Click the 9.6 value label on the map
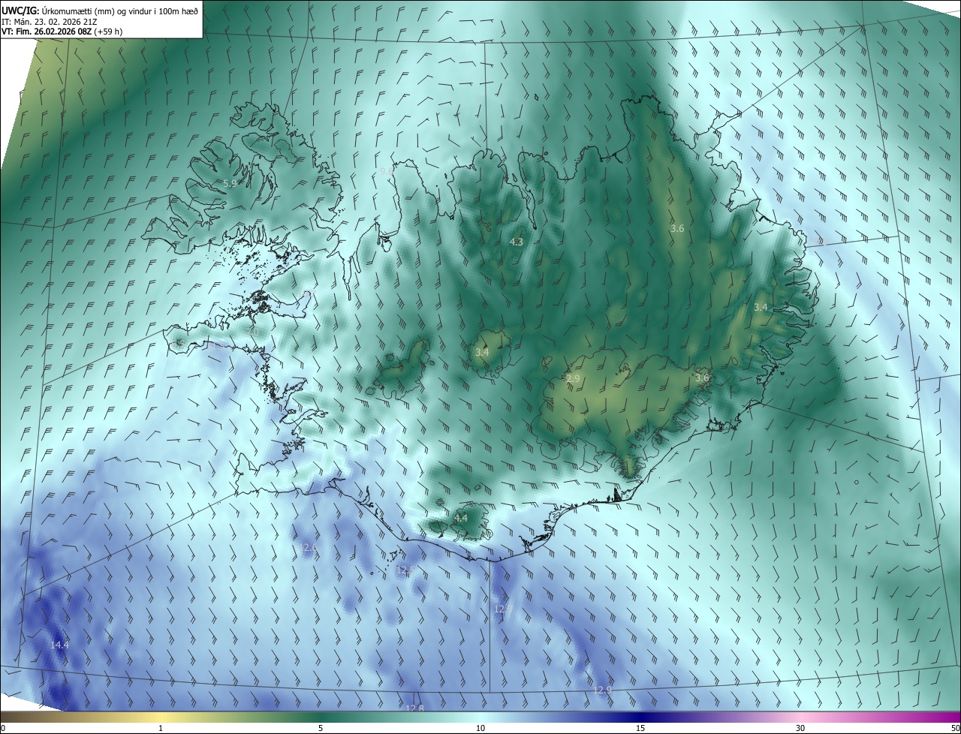The image size is (961, 734). (386, 171)
